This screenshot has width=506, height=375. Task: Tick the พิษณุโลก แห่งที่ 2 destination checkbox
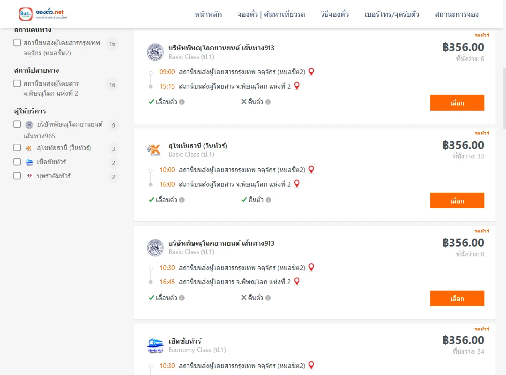[17, 83]
